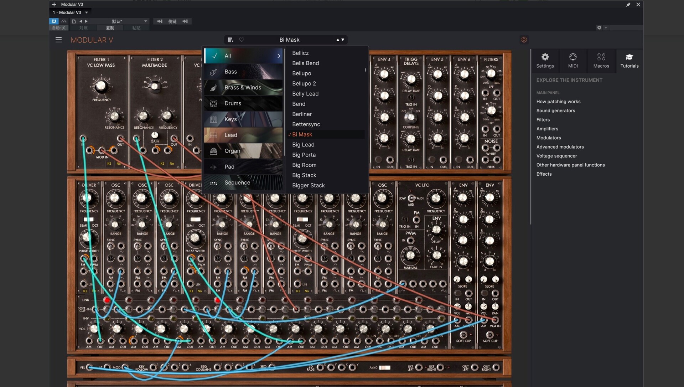Adjust the VC LFO Frequency knob
This screenshot has width=684, height=387.
pos(436,198)
